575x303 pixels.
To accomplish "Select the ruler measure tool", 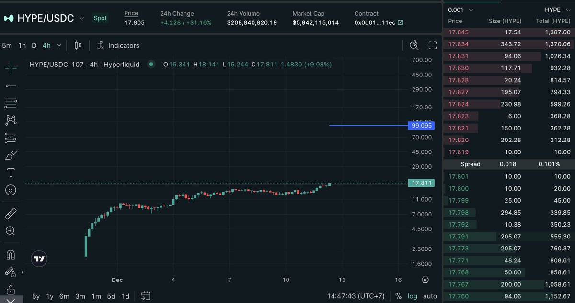I will pyautogui.click(x=11, y=213).
